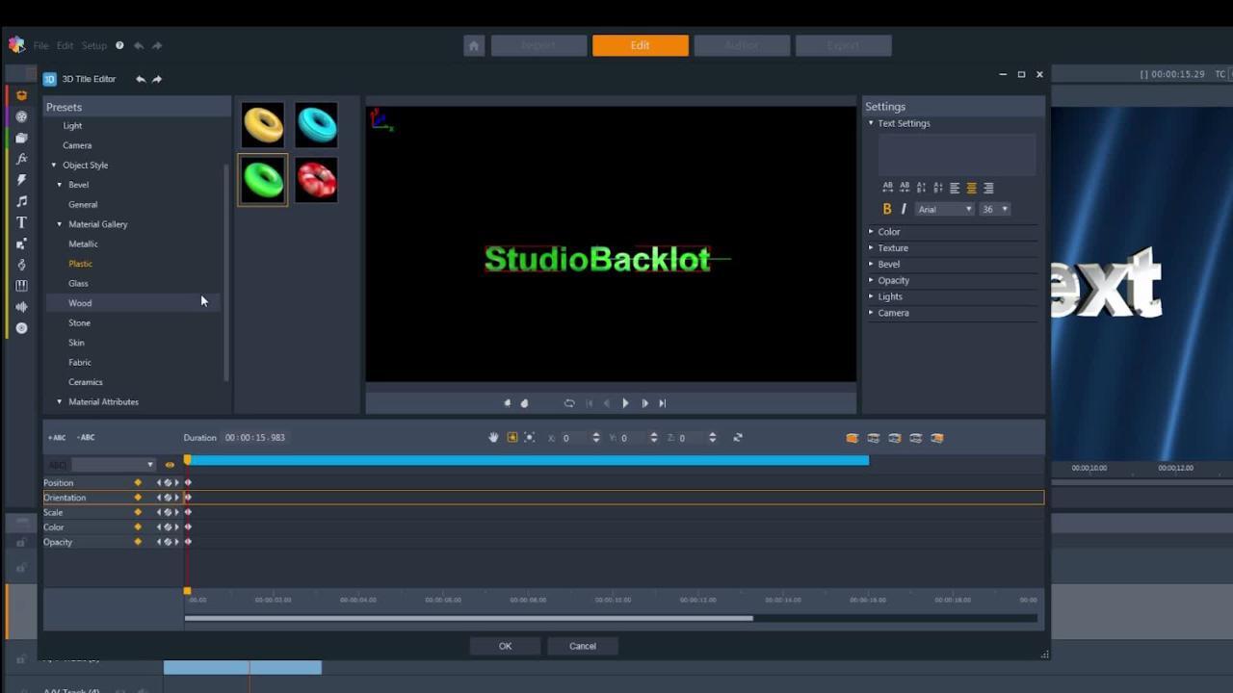Align text center in Text Settings
This screenshot has height=693, width=1233.
click(x=971, y=188)
